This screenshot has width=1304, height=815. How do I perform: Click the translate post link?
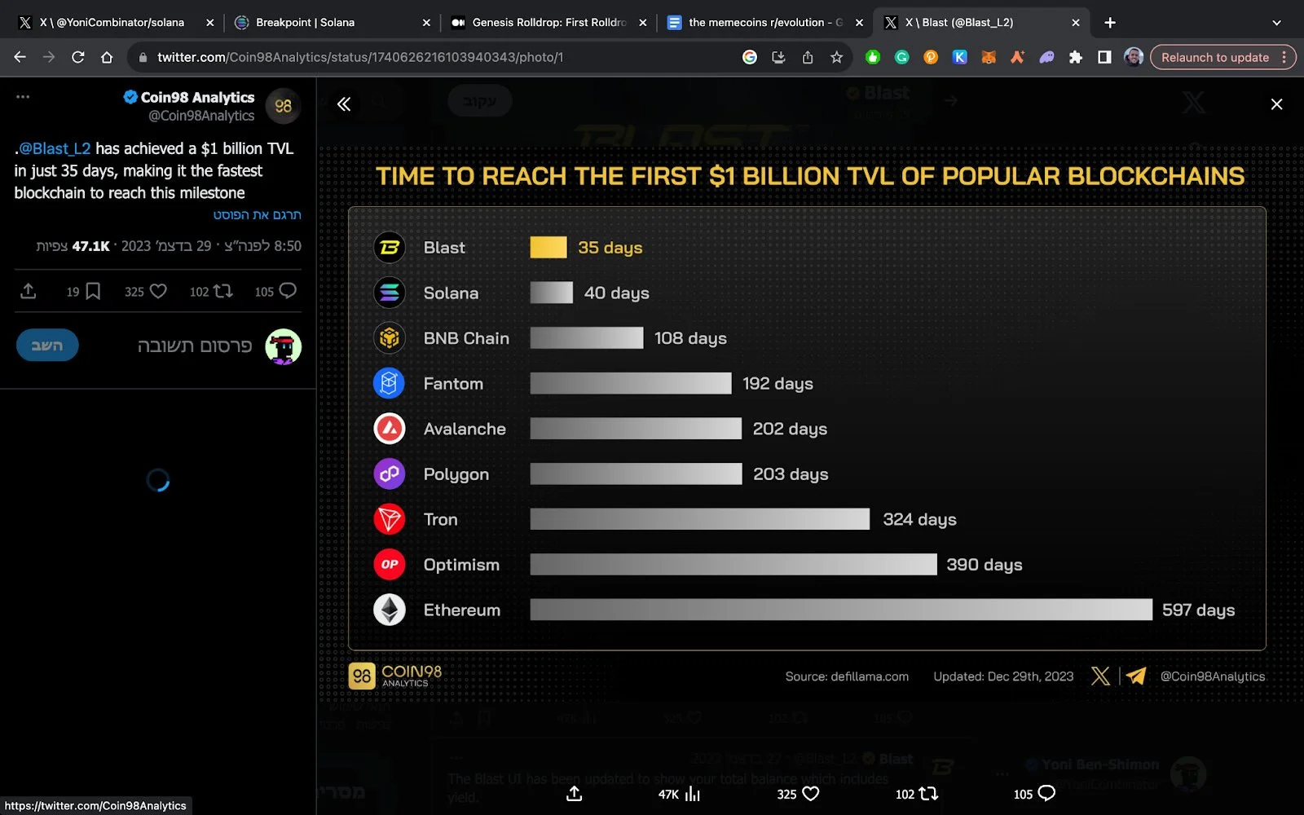[257, 214]
